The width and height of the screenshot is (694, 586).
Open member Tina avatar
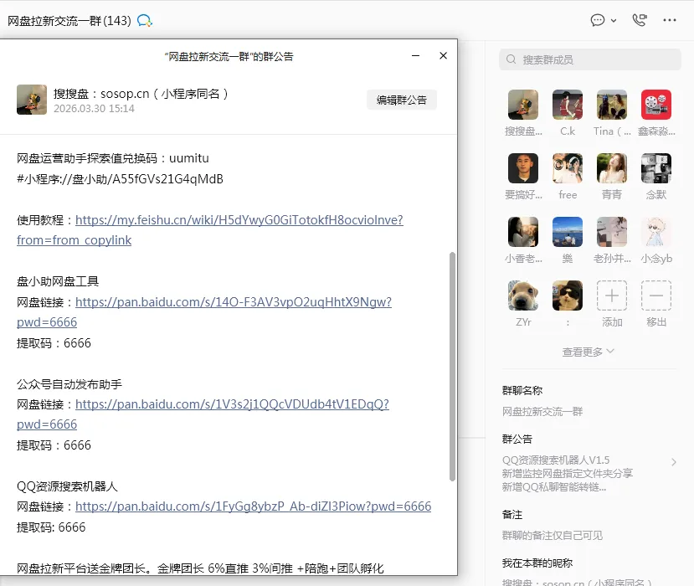612,105
